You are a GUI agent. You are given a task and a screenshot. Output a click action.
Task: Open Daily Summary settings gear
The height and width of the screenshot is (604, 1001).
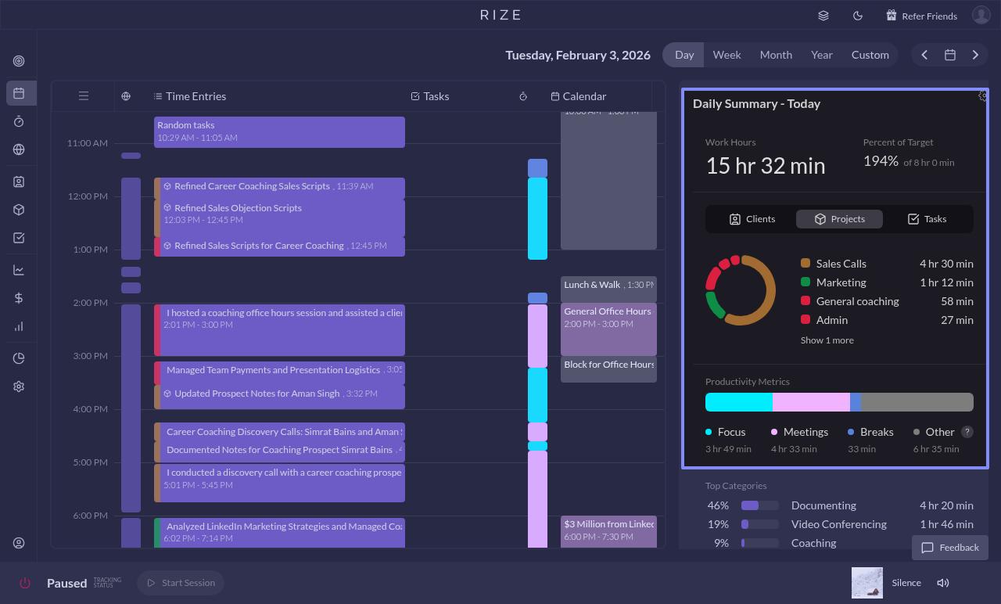tap(983, 96)
